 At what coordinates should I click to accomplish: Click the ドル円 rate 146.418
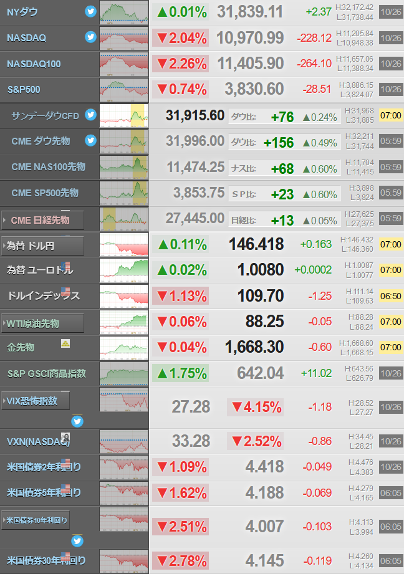point(256,244)
